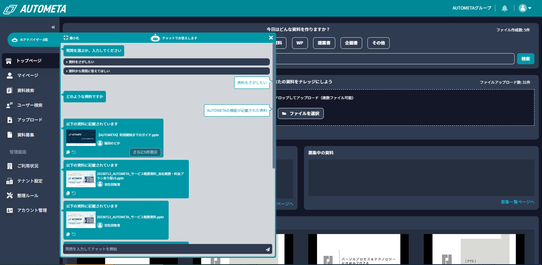Viewport: 542px width, 265px height.
Task: Open the 募集一覧ページへ link
Action: click(x=518, y=202)
